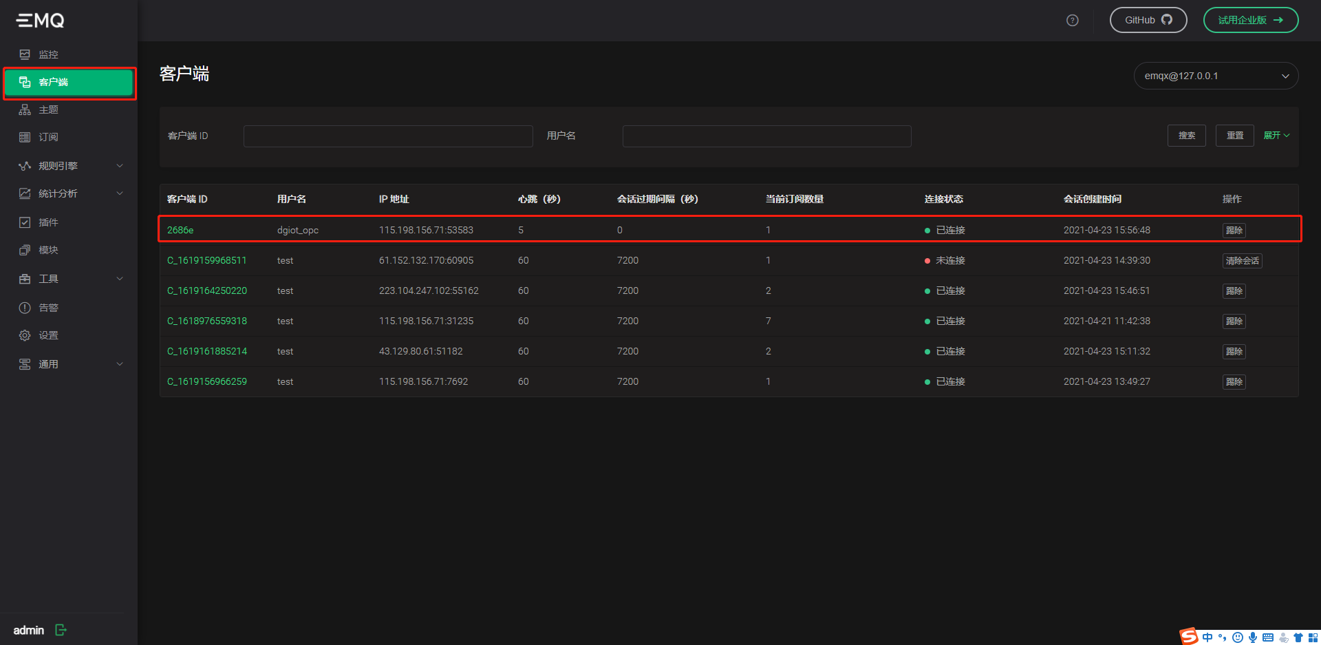The width and height of the screenshot is (1321, 645).
Task: Switch to the 主题 topics page
Action: (x=48, y=109)
